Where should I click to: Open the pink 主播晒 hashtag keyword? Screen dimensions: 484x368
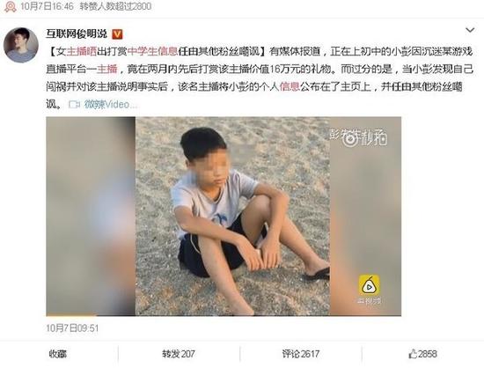coord(82,51)
